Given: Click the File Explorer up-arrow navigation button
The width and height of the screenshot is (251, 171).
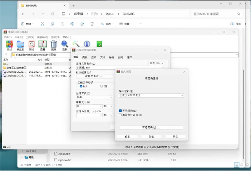Looking at the screenshot, I should [43, 14].
